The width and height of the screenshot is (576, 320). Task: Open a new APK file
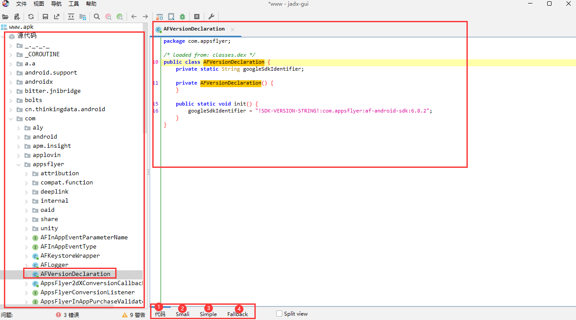[5, 17]
